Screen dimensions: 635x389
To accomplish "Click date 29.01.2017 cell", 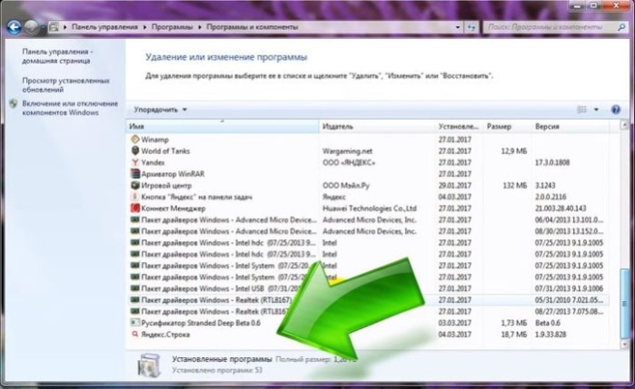I will pyautogui.click(x=454, y=185).
